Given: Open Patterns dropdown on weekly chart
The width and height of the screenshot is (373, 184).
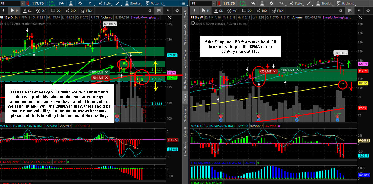Looking at the screenshot, I should click(x=346, y=4).
